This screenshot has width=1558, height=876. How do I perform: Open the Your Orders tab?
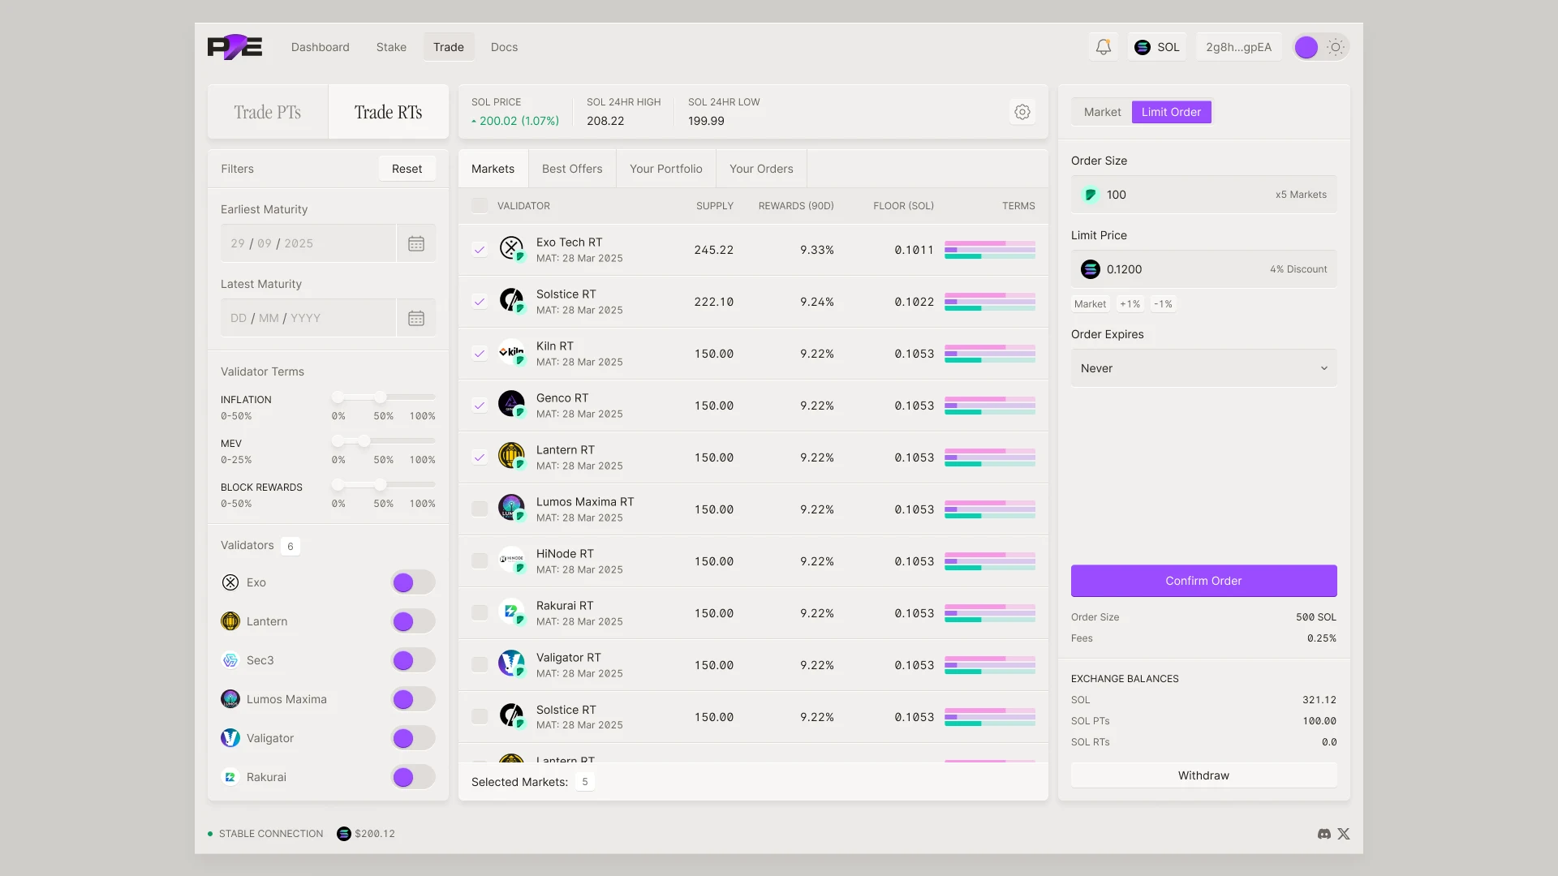pyautogui.click(x=761, y=169)
